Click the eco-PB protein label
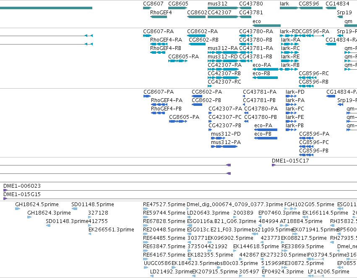Screen dimensions: 357x278 click(x=263, y=134)
